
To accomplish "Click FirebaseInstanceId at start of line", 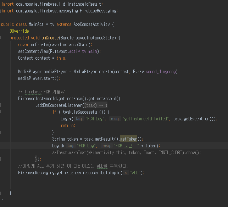I will pyautogui.click(x=37, y=99).
